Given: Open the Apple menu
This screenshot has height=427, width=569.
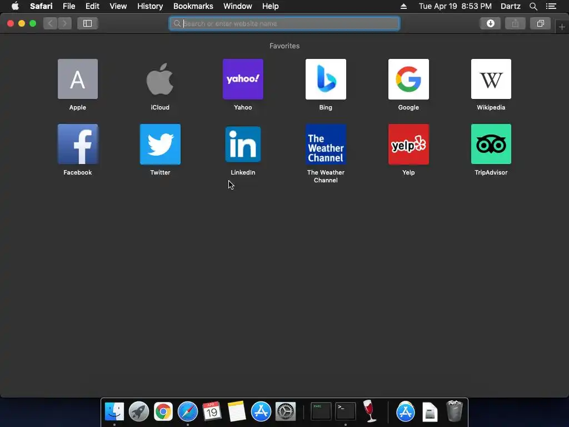Looking at the screenshot, I should tap(15, 6).
